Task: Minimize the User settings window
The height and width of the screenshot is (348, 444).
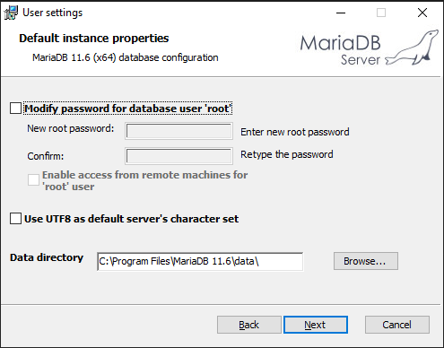Action: pos(341,13)
